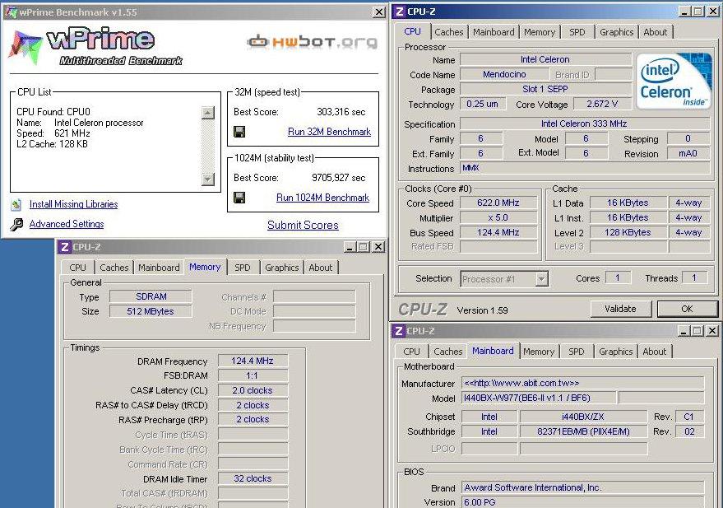
Task: Click the Bus Speed value 124.4 MHz
Action: point(498,232)
